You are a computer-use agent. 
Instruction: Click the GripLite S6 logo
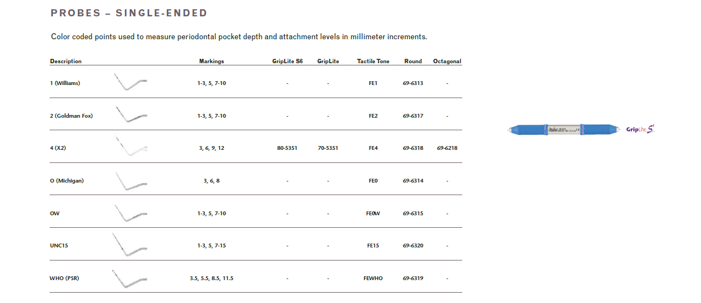point(640,129)
